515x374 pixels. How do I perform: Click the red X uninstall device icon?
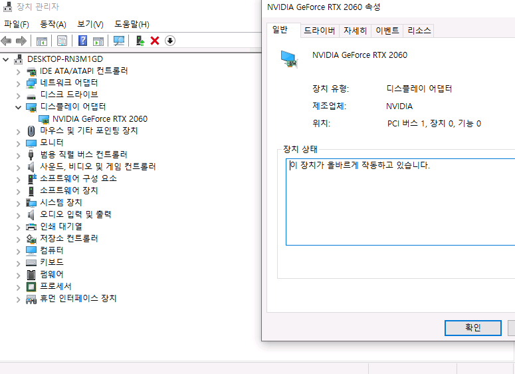click(155, 41)
